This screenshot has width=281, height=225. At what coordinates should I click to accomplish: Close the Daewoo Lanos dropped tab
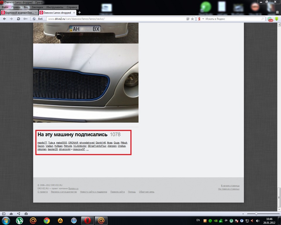[74, 13]
